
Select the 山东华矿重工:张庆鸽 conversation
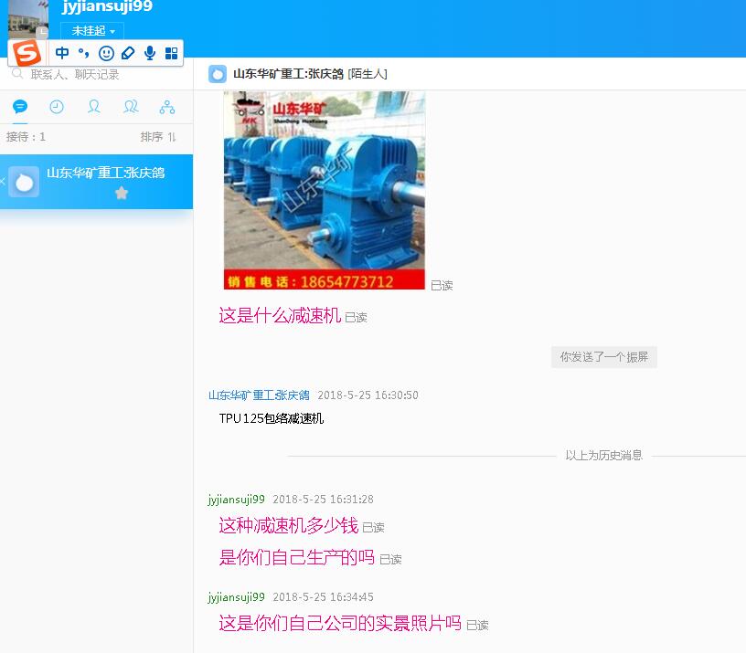coord(106,174)
